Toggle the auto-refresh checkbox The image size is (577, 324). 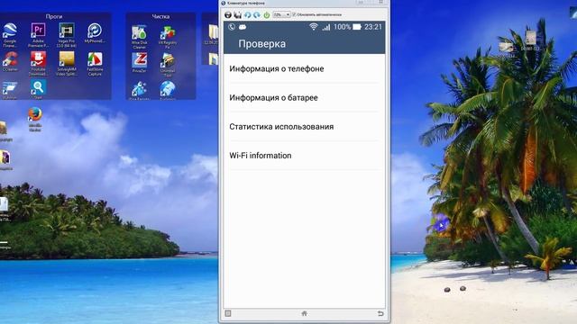point(294,14)
